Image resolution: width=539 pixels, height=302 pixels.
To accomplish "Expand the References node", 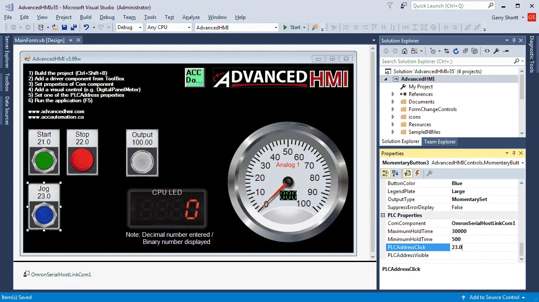I will (x=393, y=94).
